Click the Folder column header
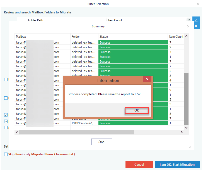 (84, 37)
